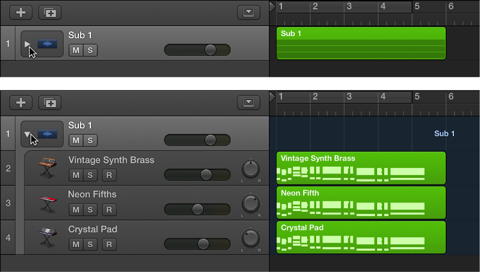Adjust Sub 1 volume slider in upper panel
The width and height of the screenshot is (480, 272).
tap(197, 50)
